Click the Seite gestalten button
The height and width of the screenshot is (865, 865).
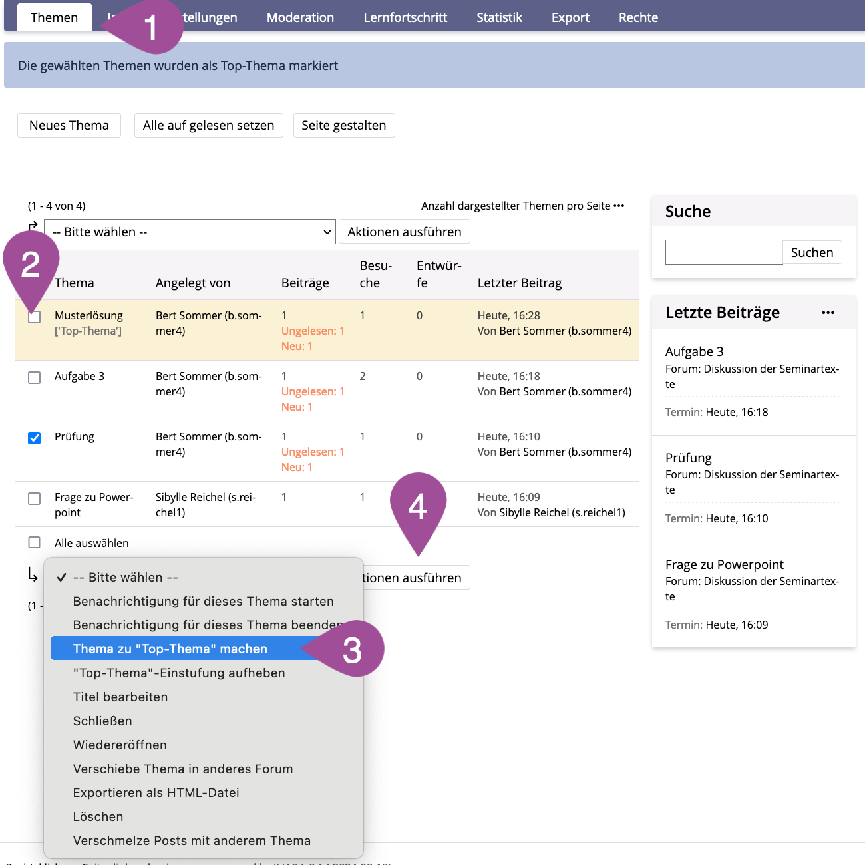pyautogui.click(x=344, y=125)
